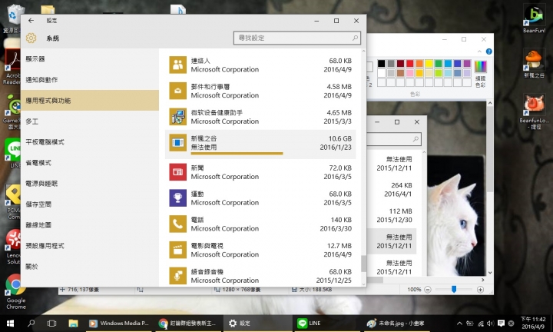Select the 郵件和行事曆 app icon
This screenshot has height=332, width=553.
click(x=177, y=91)
